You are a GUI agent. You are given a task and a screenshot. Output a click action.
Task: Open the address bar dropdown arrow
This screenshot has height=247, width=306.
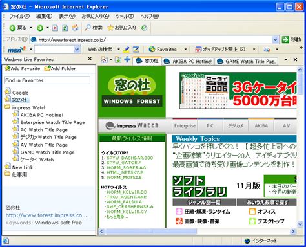click(276, 40)
